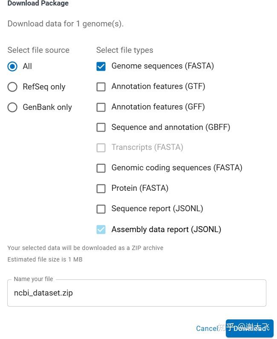277x339 pixels.
Task: Select the All file source radio button
Action: pyautogui.click(x=13, y=66)
